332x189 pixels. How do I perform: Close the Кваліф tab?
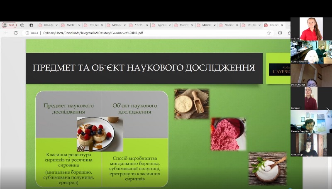(56, 25)
